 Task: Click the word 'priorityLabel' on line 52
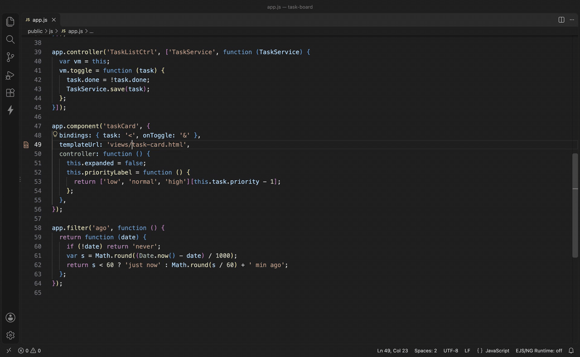click(108, 172)
